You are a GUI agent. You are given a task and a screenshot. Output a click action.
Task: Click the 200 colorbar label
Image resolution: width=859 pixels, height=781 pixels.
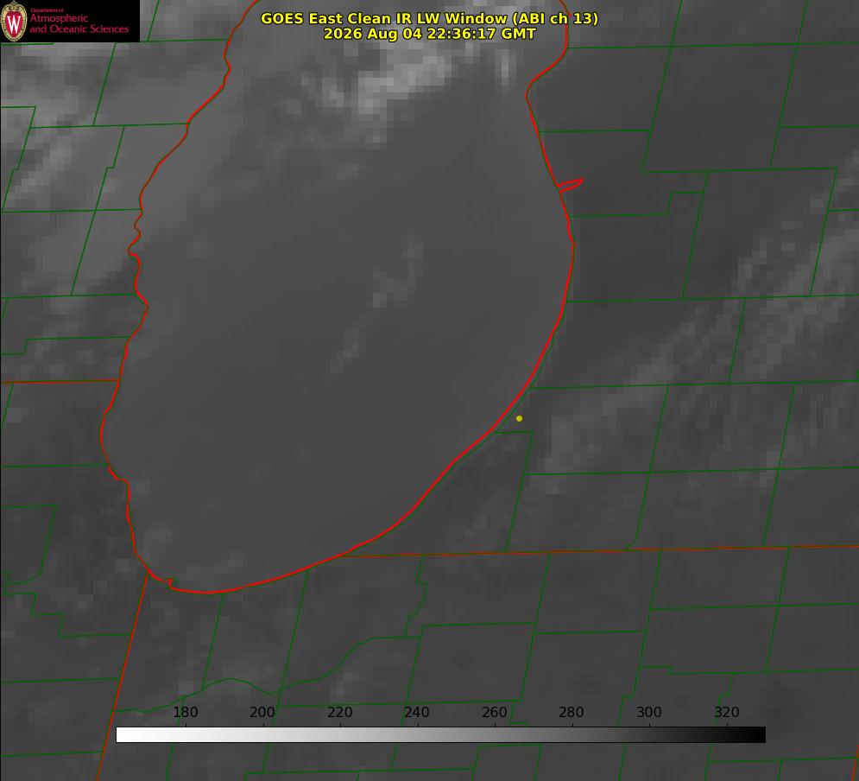(262, 712)
